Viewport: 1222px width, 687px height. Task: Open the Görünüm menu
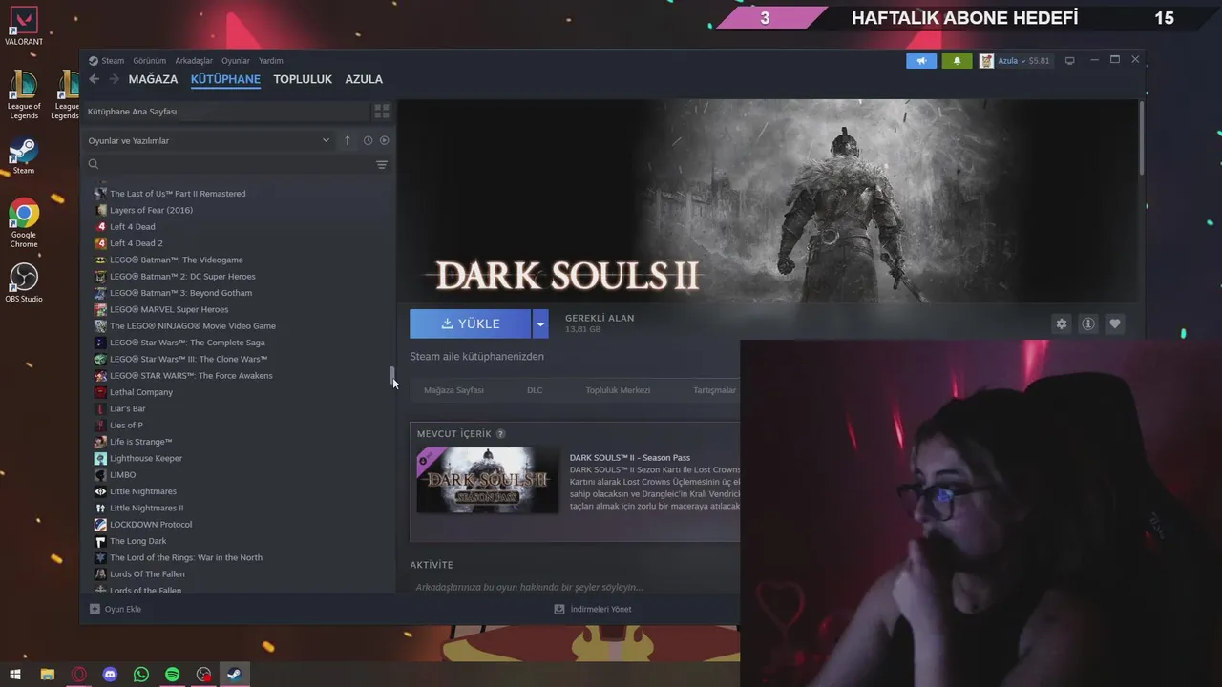(x=149, y=61)
